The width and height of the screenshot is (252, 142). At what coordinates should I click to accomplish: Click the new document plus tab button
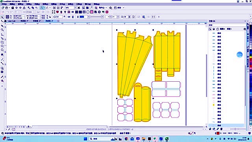(58, 21)
